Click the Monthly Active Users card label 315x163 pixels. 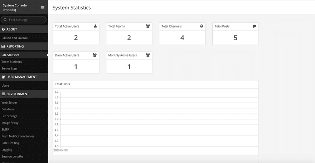(x=122, y=55)
